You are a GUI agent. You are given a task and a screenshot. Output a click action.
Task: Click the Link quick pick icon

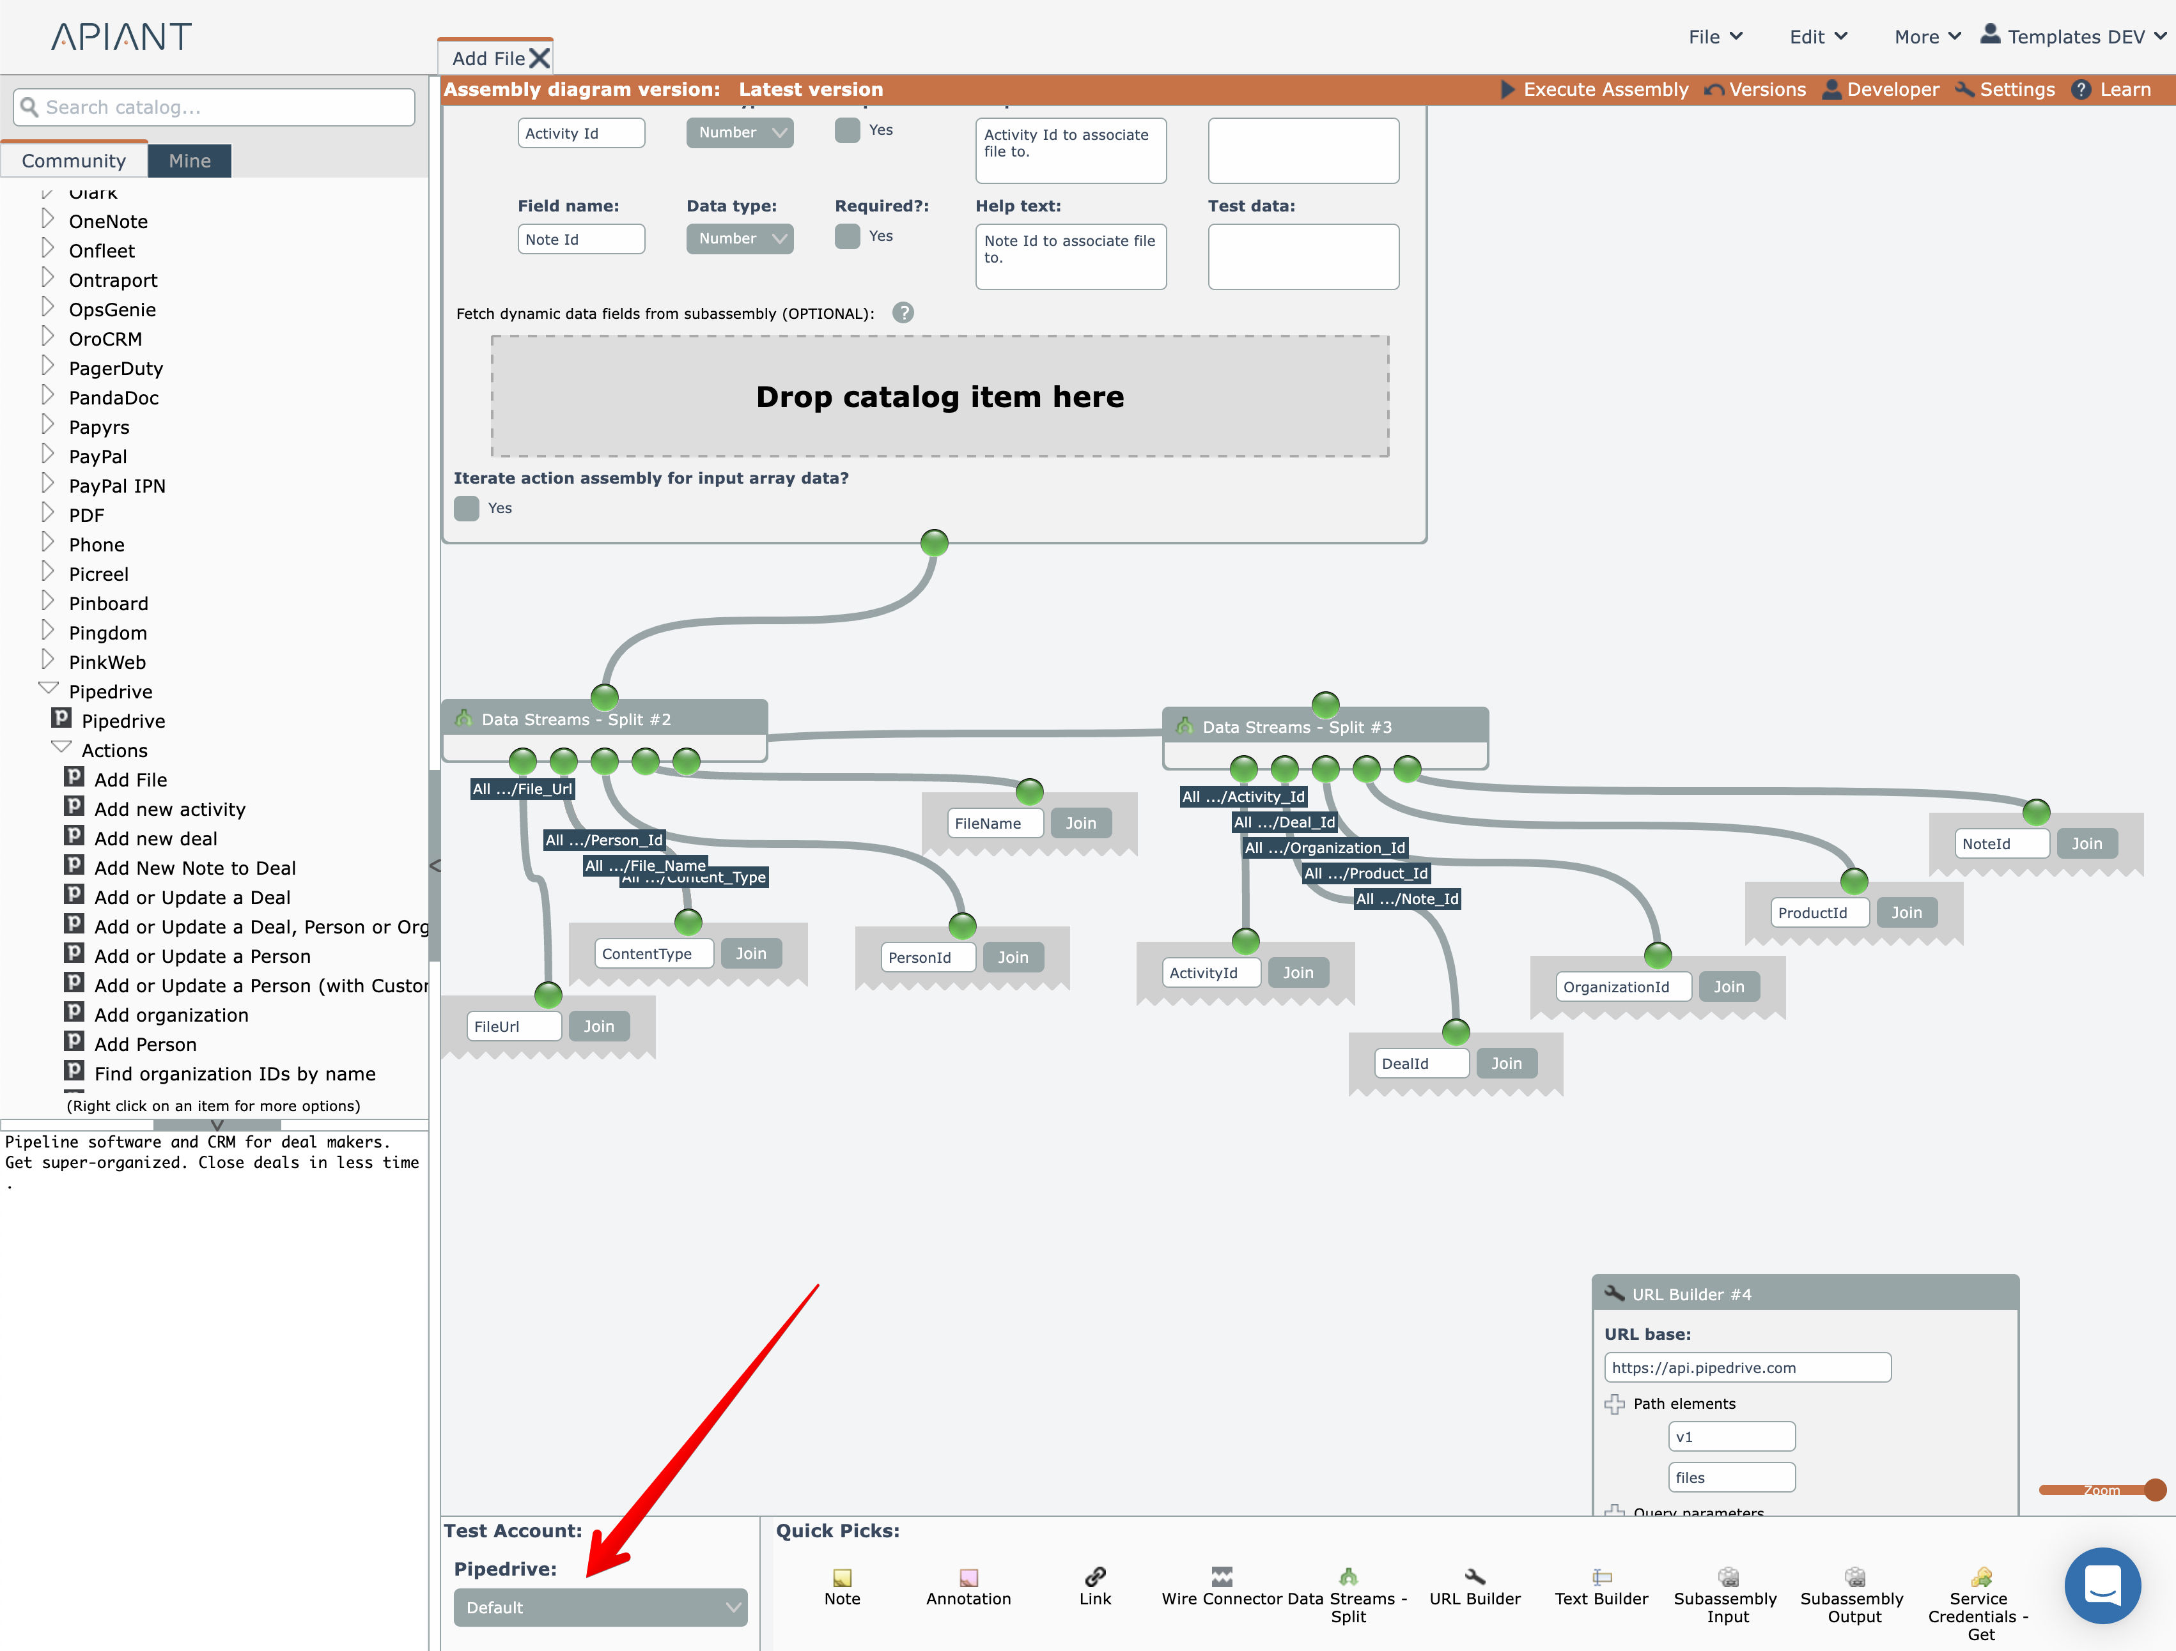coord(1095,1576)
